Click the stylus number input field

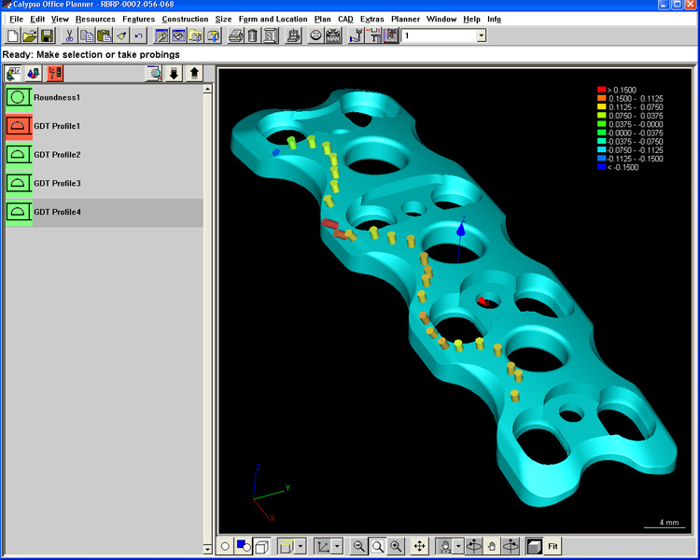(439, 35)
